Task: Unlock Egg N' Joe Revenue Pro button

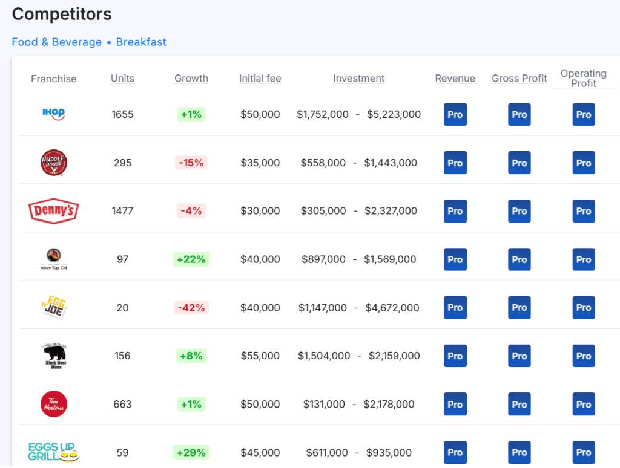Action: pyautogui.click(x=455, y=308)
